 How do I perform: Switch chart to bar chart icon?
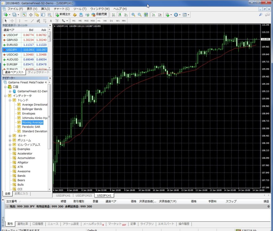coord(114,15)
